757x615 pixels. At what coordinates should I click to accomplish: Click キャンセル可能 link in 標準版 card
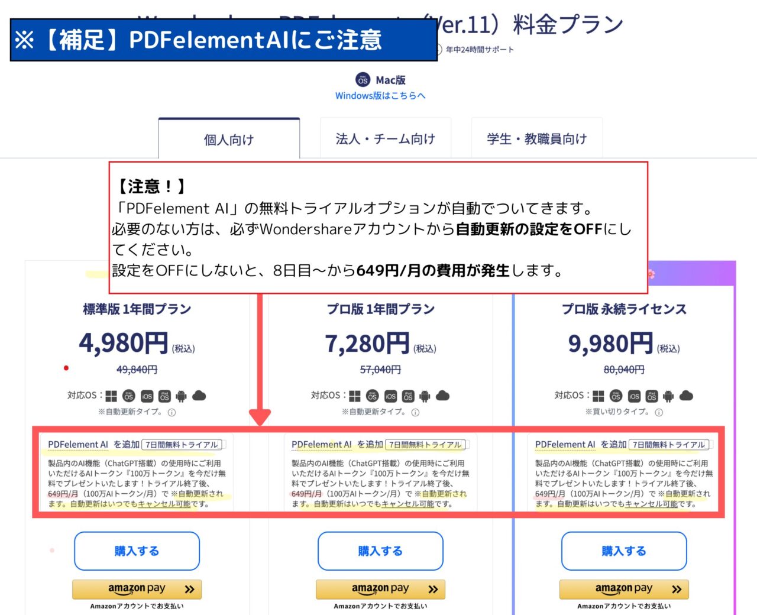164,504
